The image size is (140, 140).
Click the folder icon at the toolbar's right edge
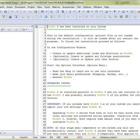(138, 12)
